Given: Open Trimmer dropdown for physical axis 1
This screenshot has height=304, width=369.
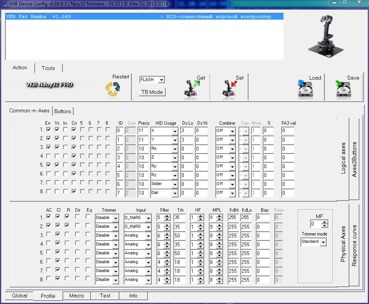Looking at the screenshot, I should point(116,219).
